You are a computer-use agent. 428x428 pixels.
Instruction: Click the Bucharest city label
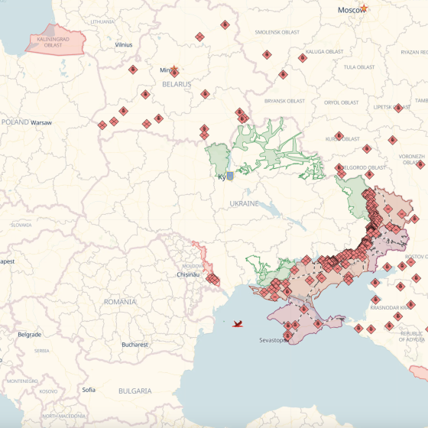pyautogui.click(x=135, y=345)
